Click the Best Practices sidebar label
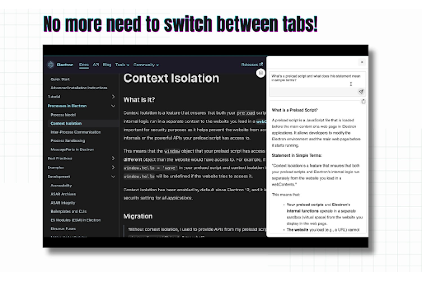This screenshot has width=422, height=281. point(60,158)
